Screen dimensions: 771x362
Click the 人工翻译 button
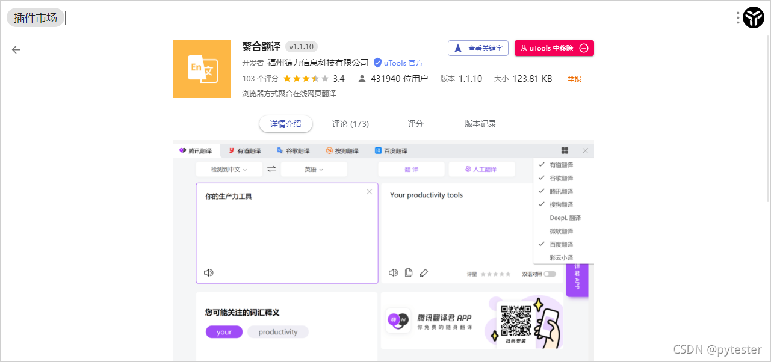tap(481, 170)
